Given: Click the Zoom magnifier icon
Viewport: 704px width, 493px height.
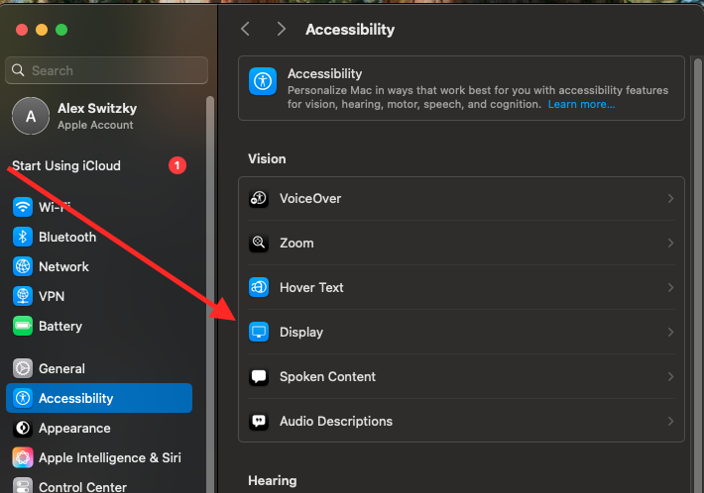Looking at the screenshot, I should (259, 243).
